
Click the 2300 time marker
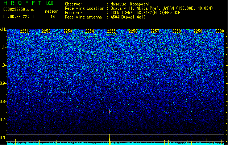click(220, 31)
